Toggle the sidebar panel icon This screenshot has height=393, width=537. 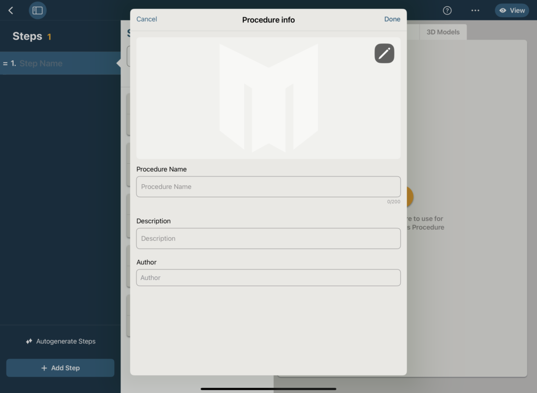click(37, 10)
